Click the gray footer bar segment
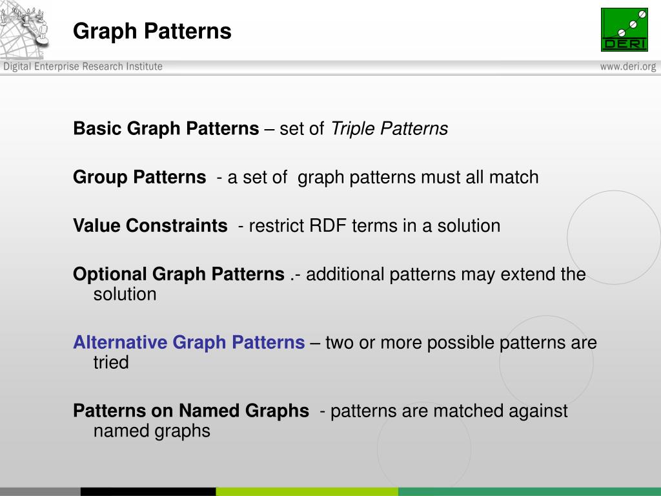The image size is (661, 496). tap(40, 491)
